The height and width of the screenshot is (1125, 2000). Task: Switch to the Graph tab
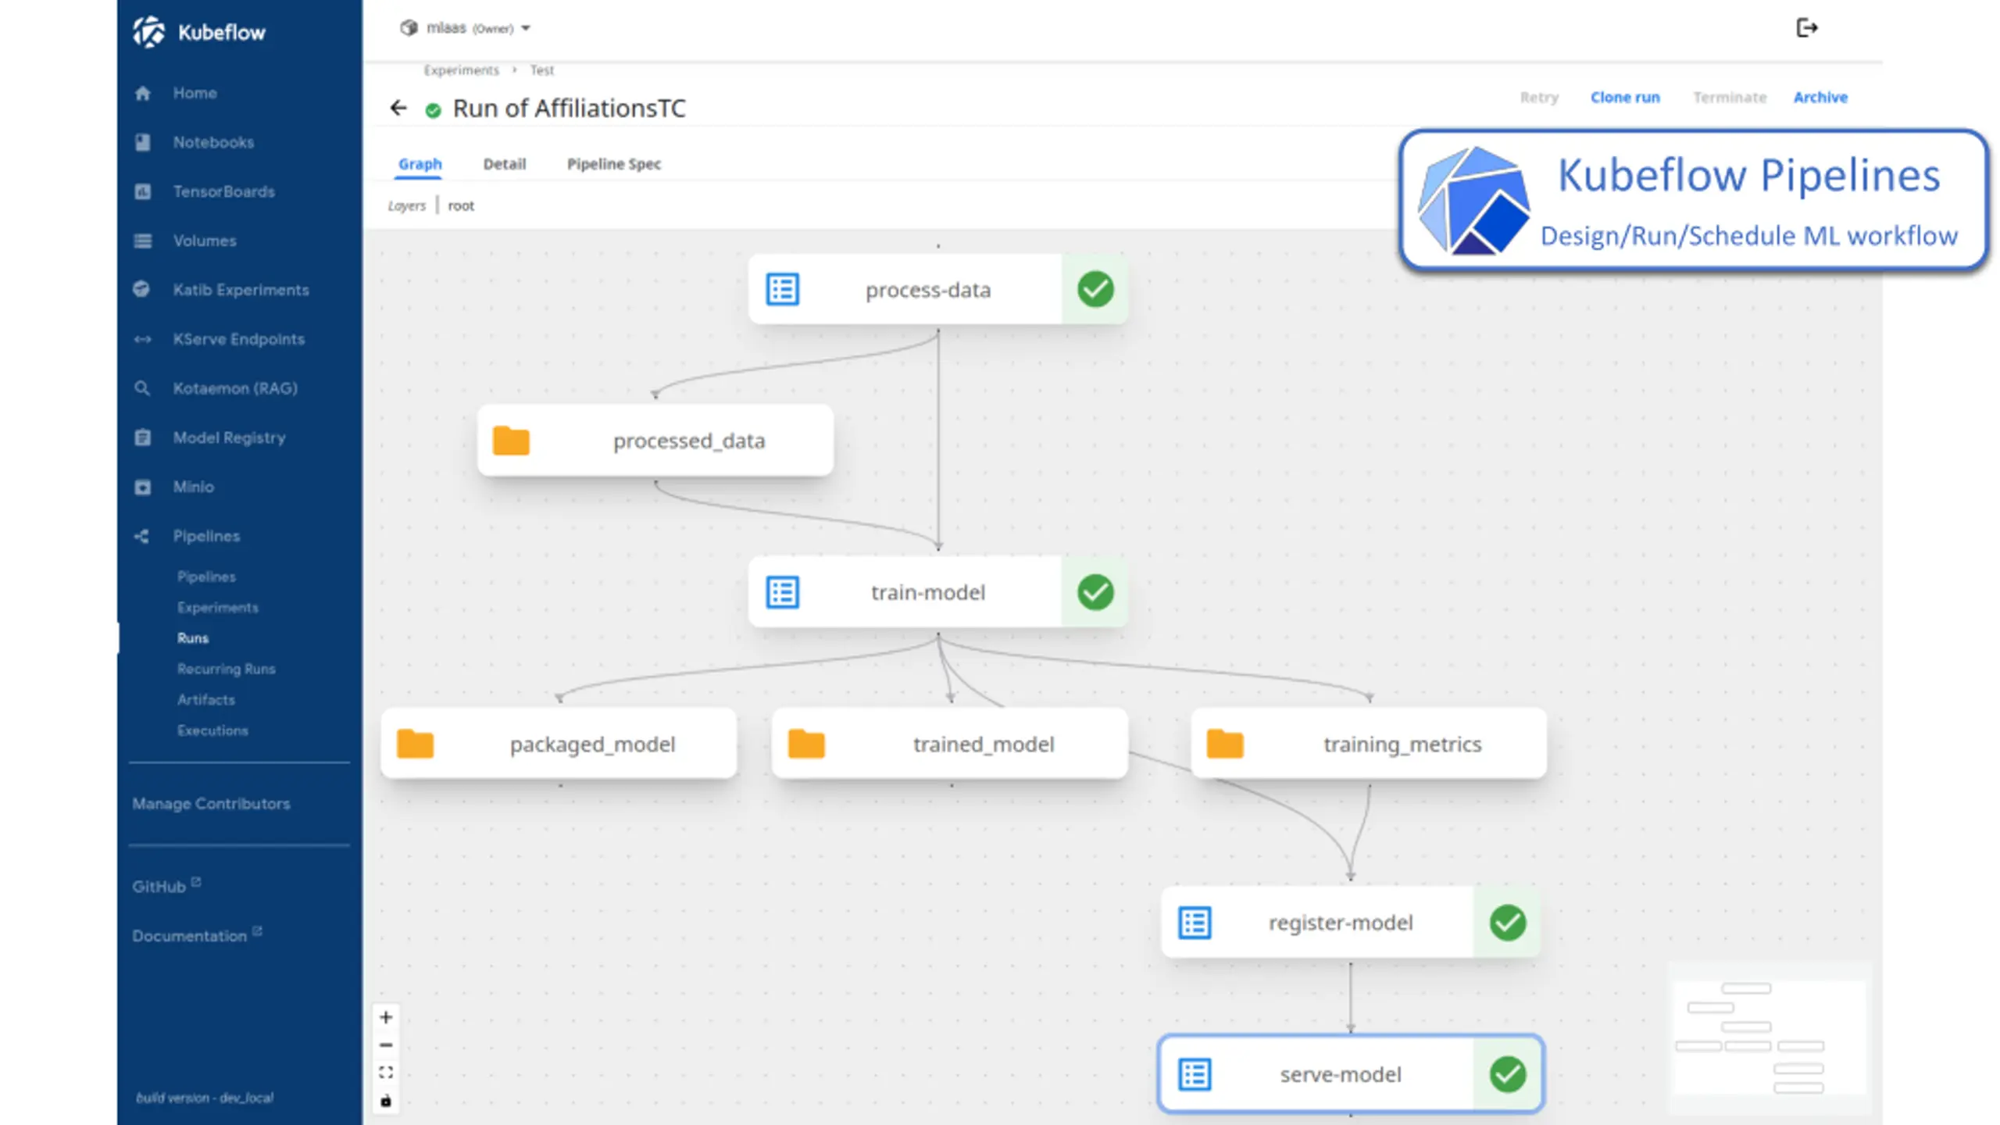point(420,164)
